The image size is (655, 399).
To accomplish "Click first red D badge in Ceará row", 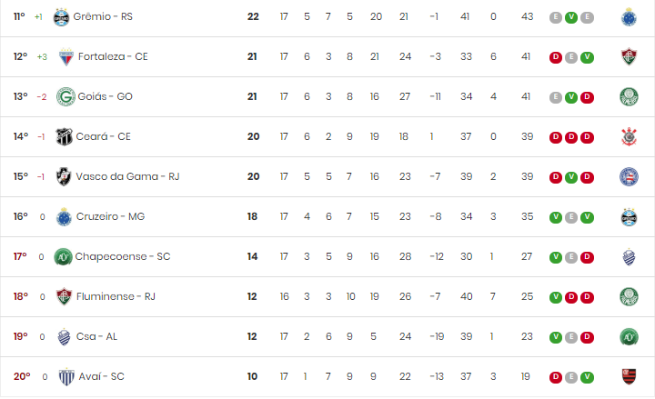I will [x=556, y=137].
